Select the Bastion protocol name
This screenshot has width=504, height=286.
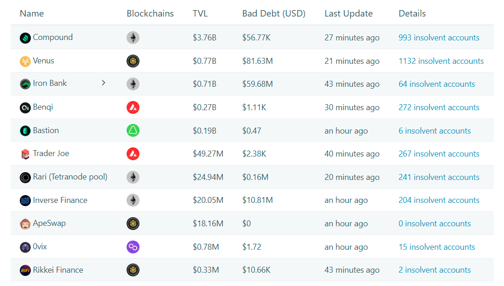tap(46, 130)
